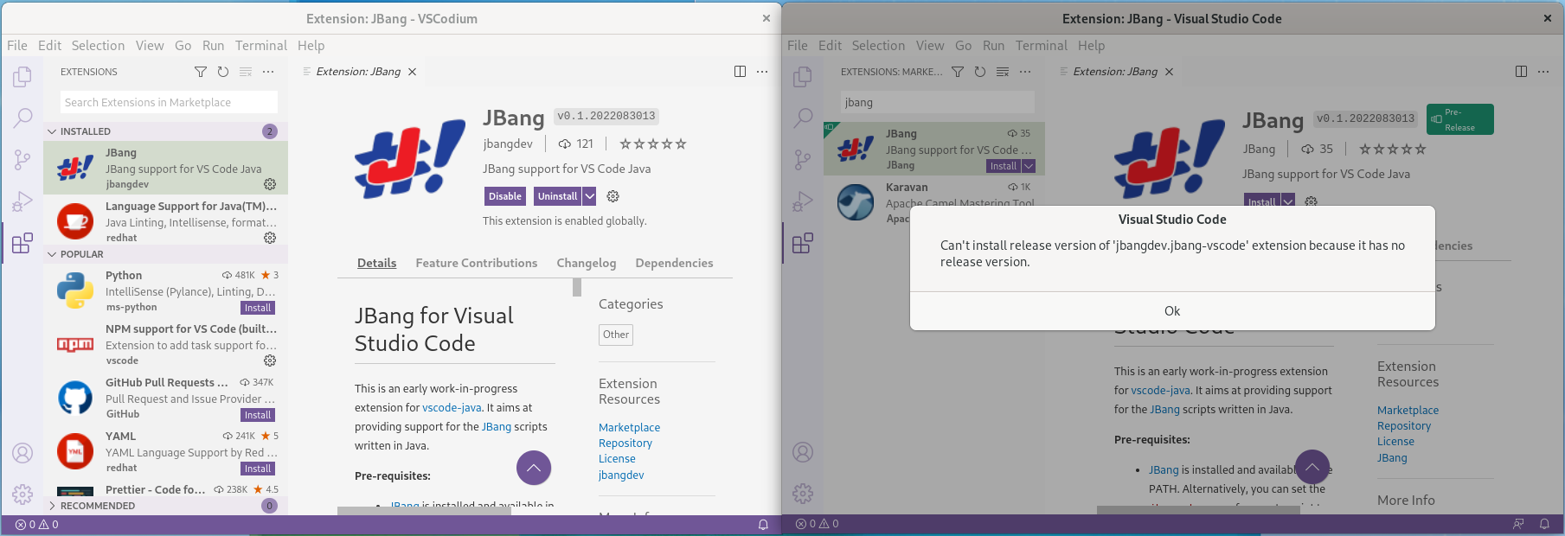Close Extension: JBang tab in VS Code

click(x=1169, y=72)
